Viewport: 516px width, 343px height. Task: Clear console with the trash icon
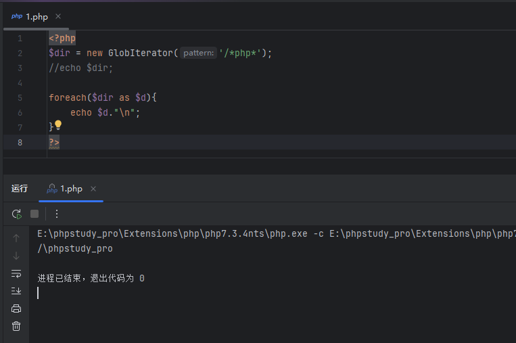[16, 326]
